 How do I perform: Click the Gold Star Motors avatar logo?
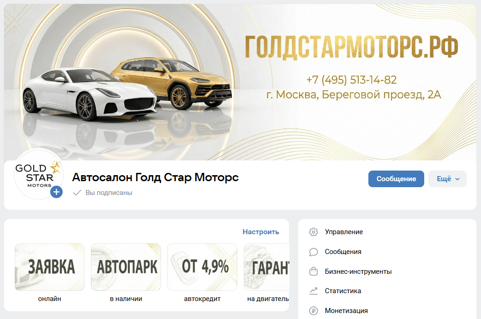click(38, 174)
